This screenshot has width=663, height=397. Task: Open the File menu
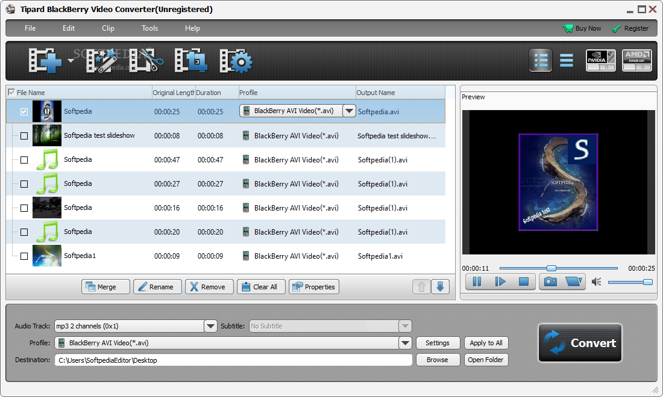[x=30, y=28]
